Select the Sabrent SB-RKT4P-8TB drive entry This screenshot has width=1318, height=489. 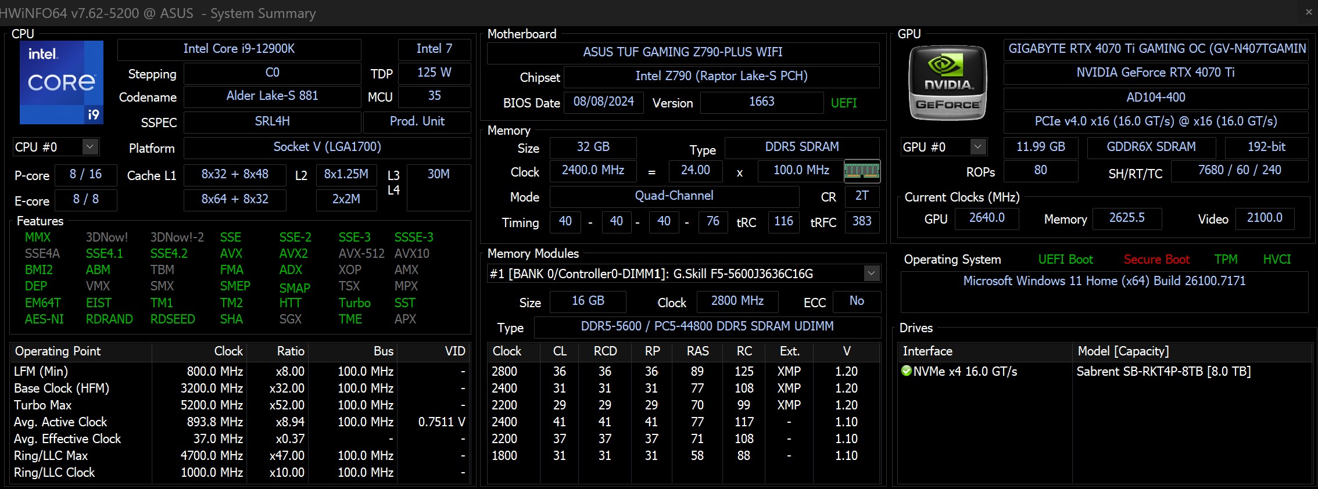coord(1163,372)
